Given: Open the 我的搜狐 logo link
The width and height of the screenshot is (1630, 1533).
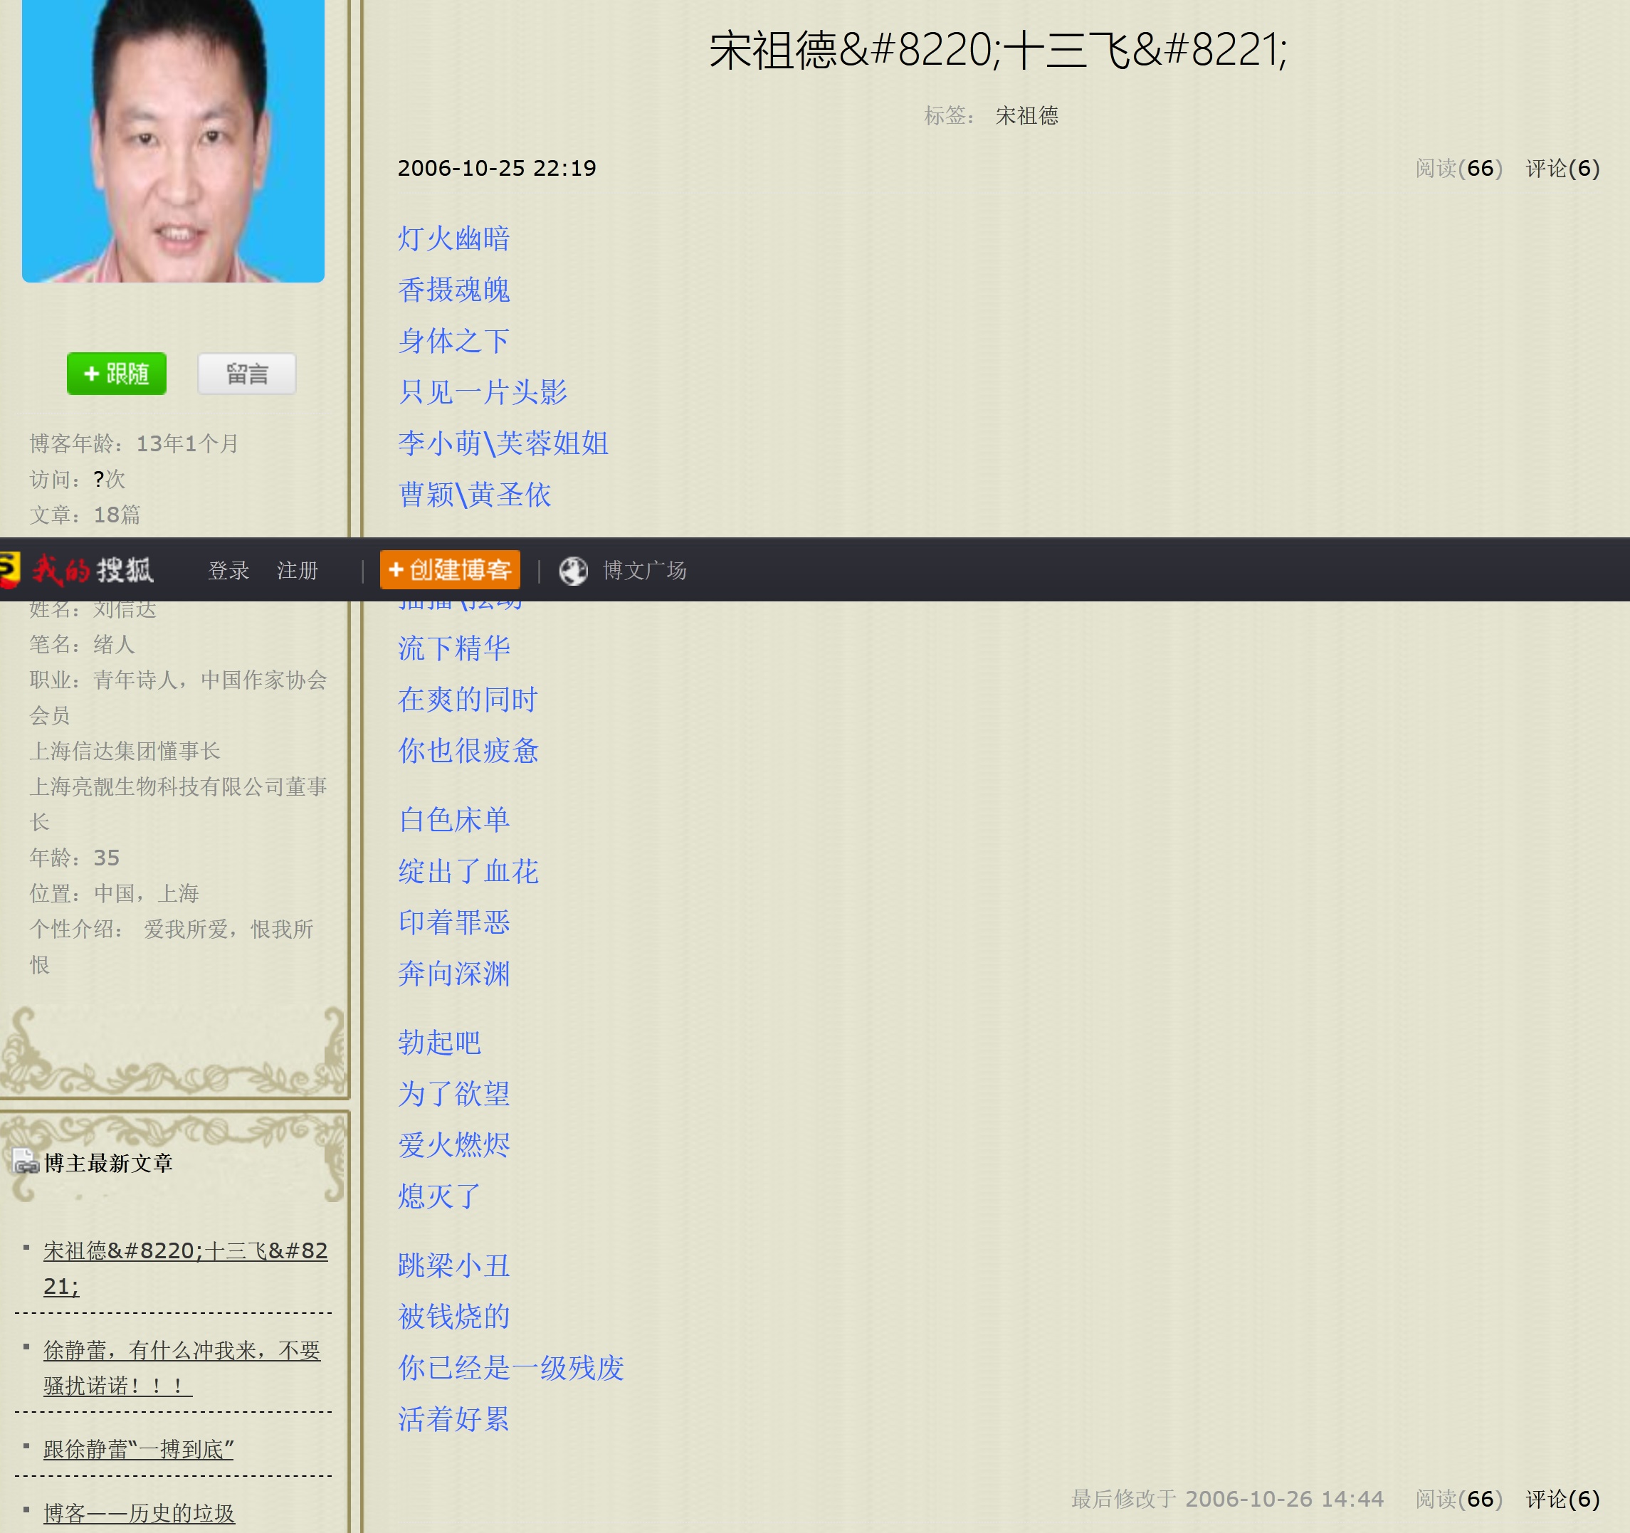Looking at the screenshot, I should coord(92,570).
